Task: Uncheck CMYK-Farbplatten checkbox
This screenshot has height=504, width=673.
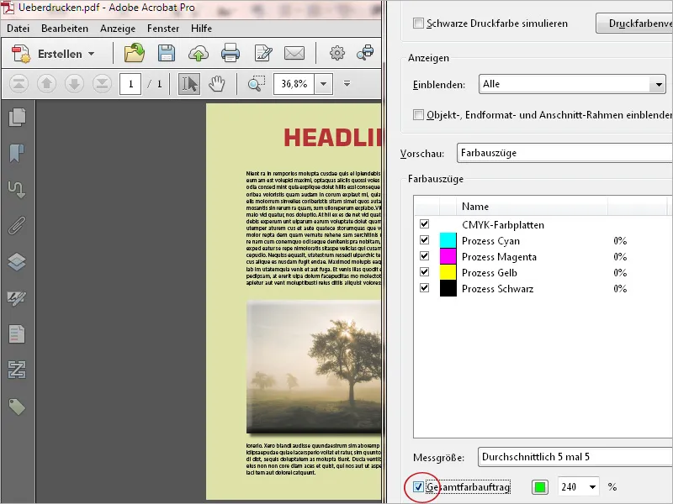Action: (x=424, y=223)
